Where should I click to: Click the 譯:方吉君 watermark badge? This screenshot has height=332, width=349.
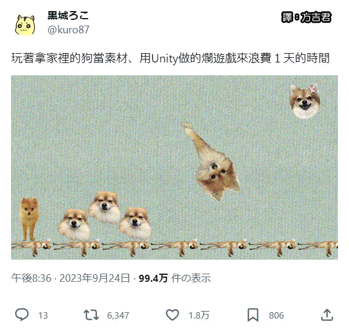pyautogui.click(x=306, y=17)
